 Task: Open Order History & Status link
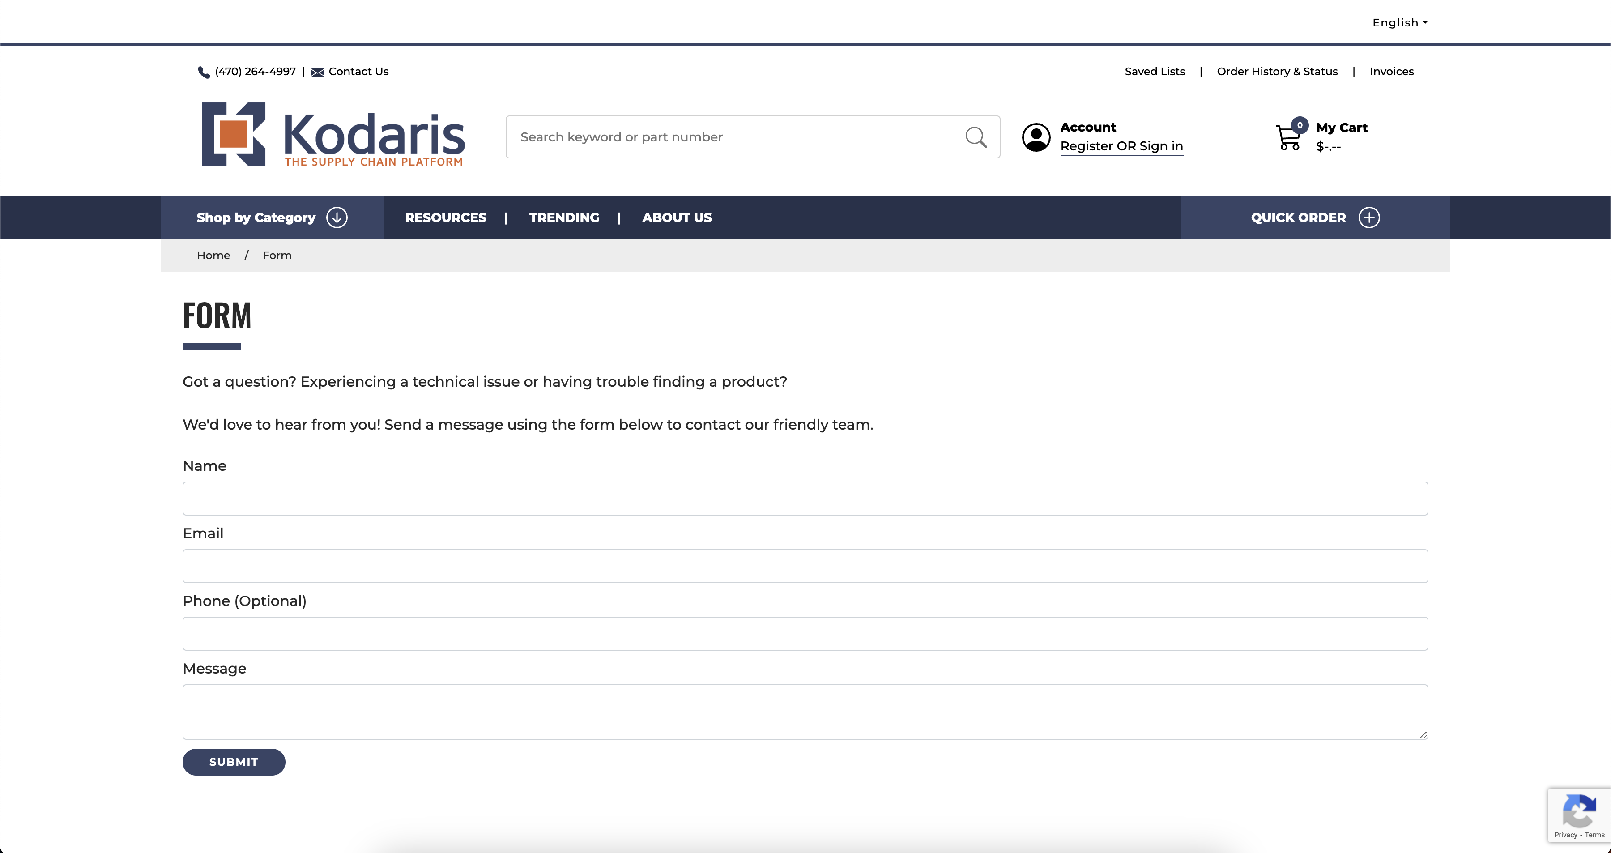1277,71
